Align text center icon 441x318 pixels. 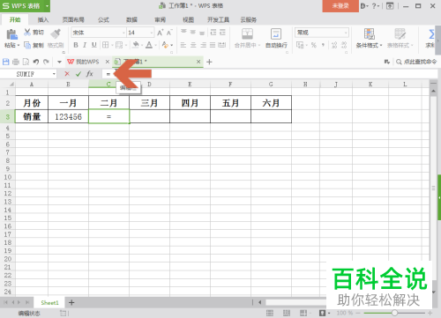[x=193, y=45]
